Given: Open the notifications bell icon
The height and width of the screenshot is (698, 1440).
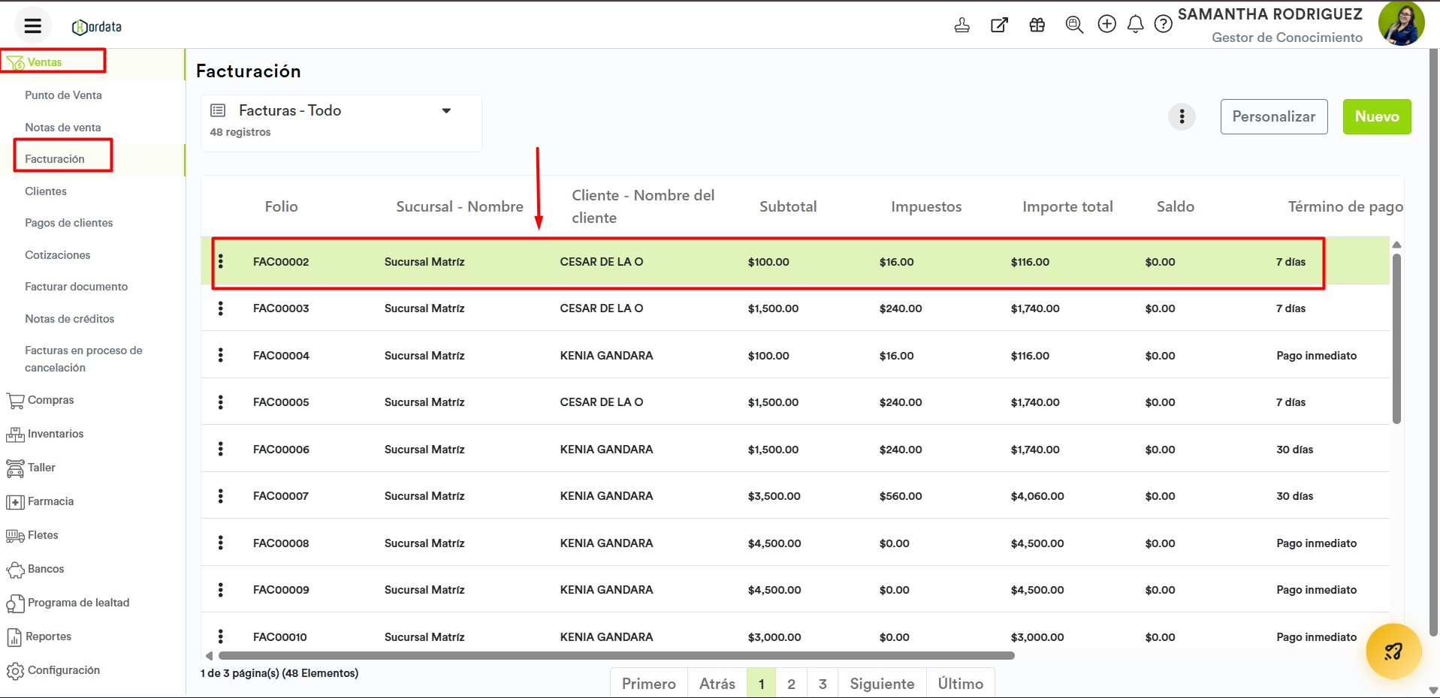Looking at the screenshot, I should [x=1136, y=25].
